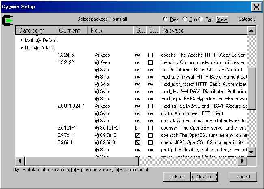Cancel the Cygwin setup
The height and width of the screenshot is (189, 264).
coord(243,177)
